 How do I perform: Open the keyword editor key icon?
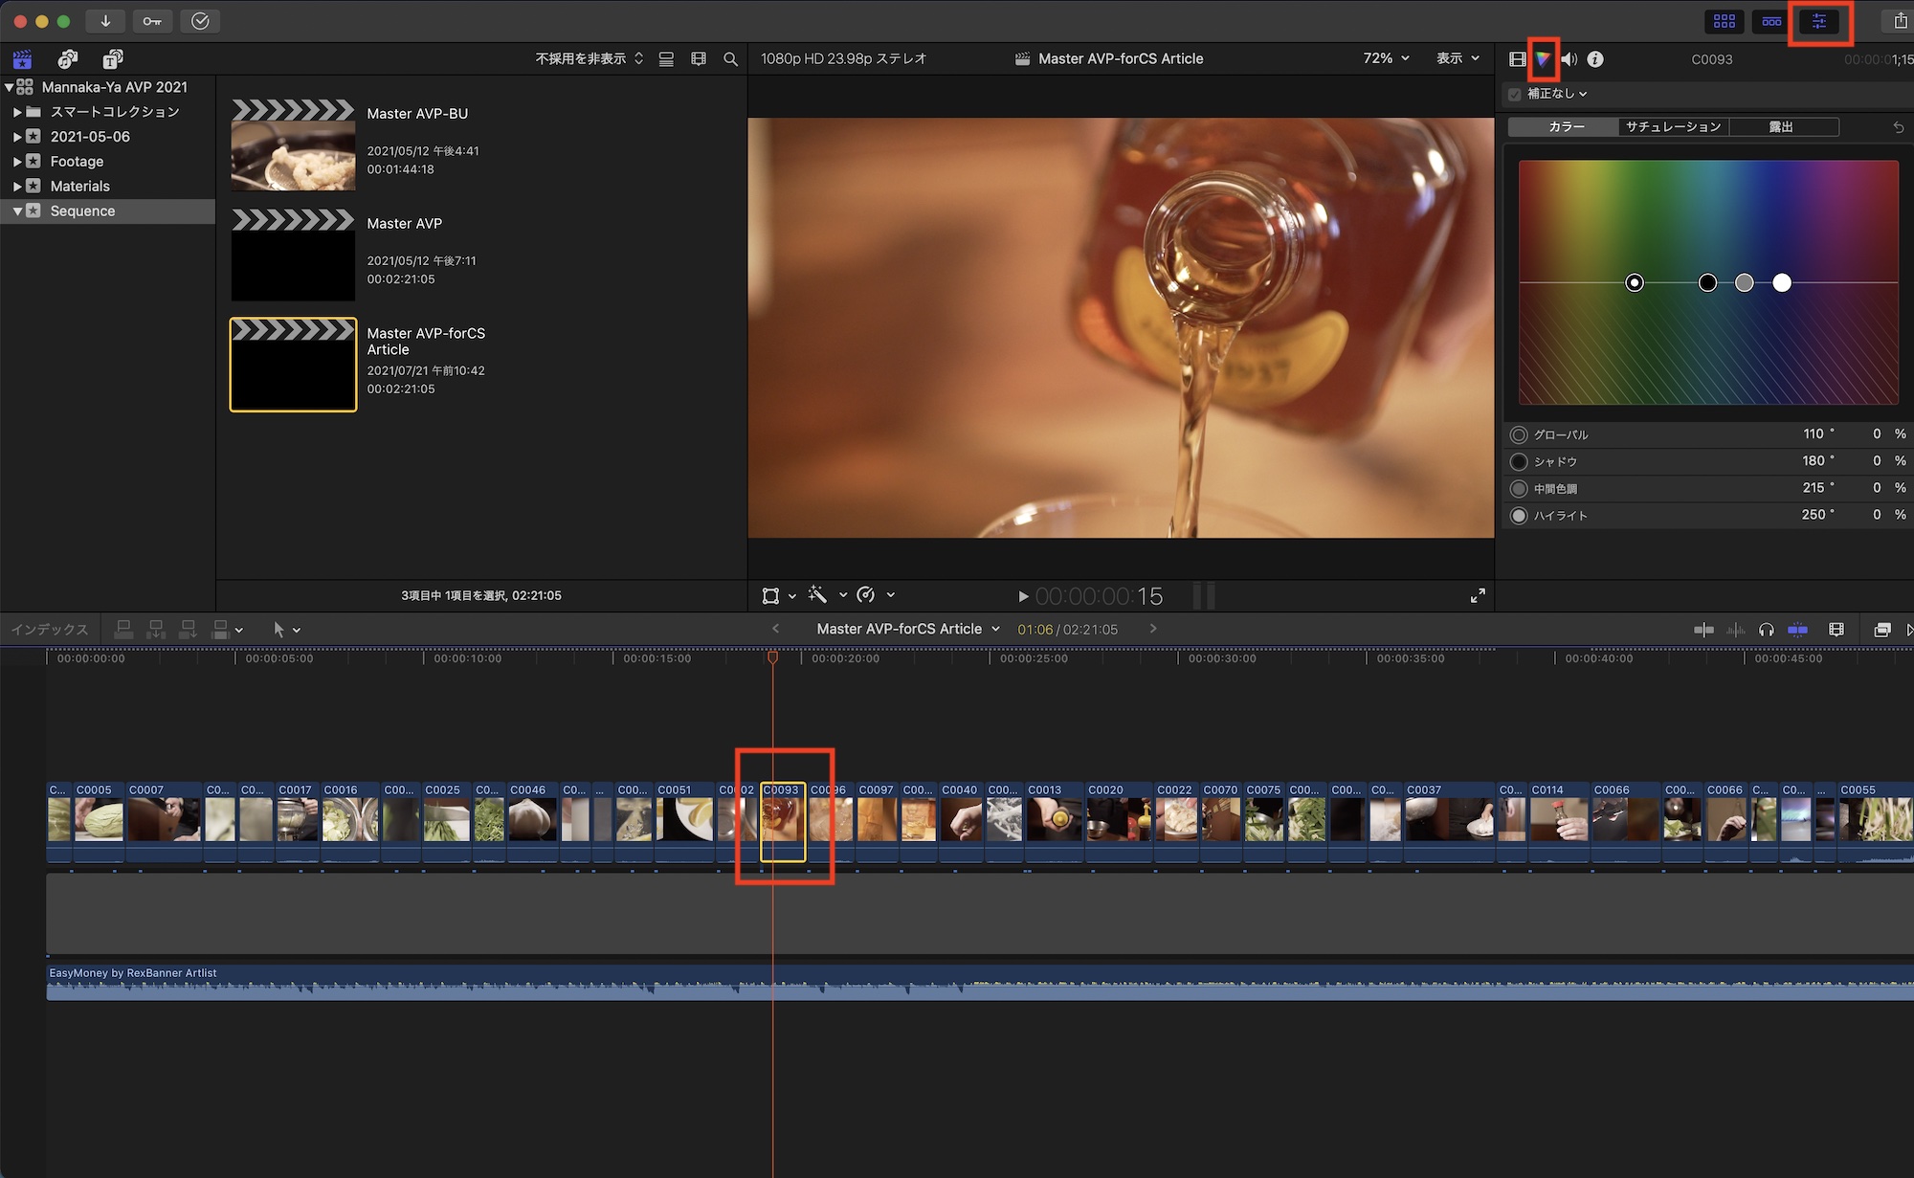click(152, 21)
